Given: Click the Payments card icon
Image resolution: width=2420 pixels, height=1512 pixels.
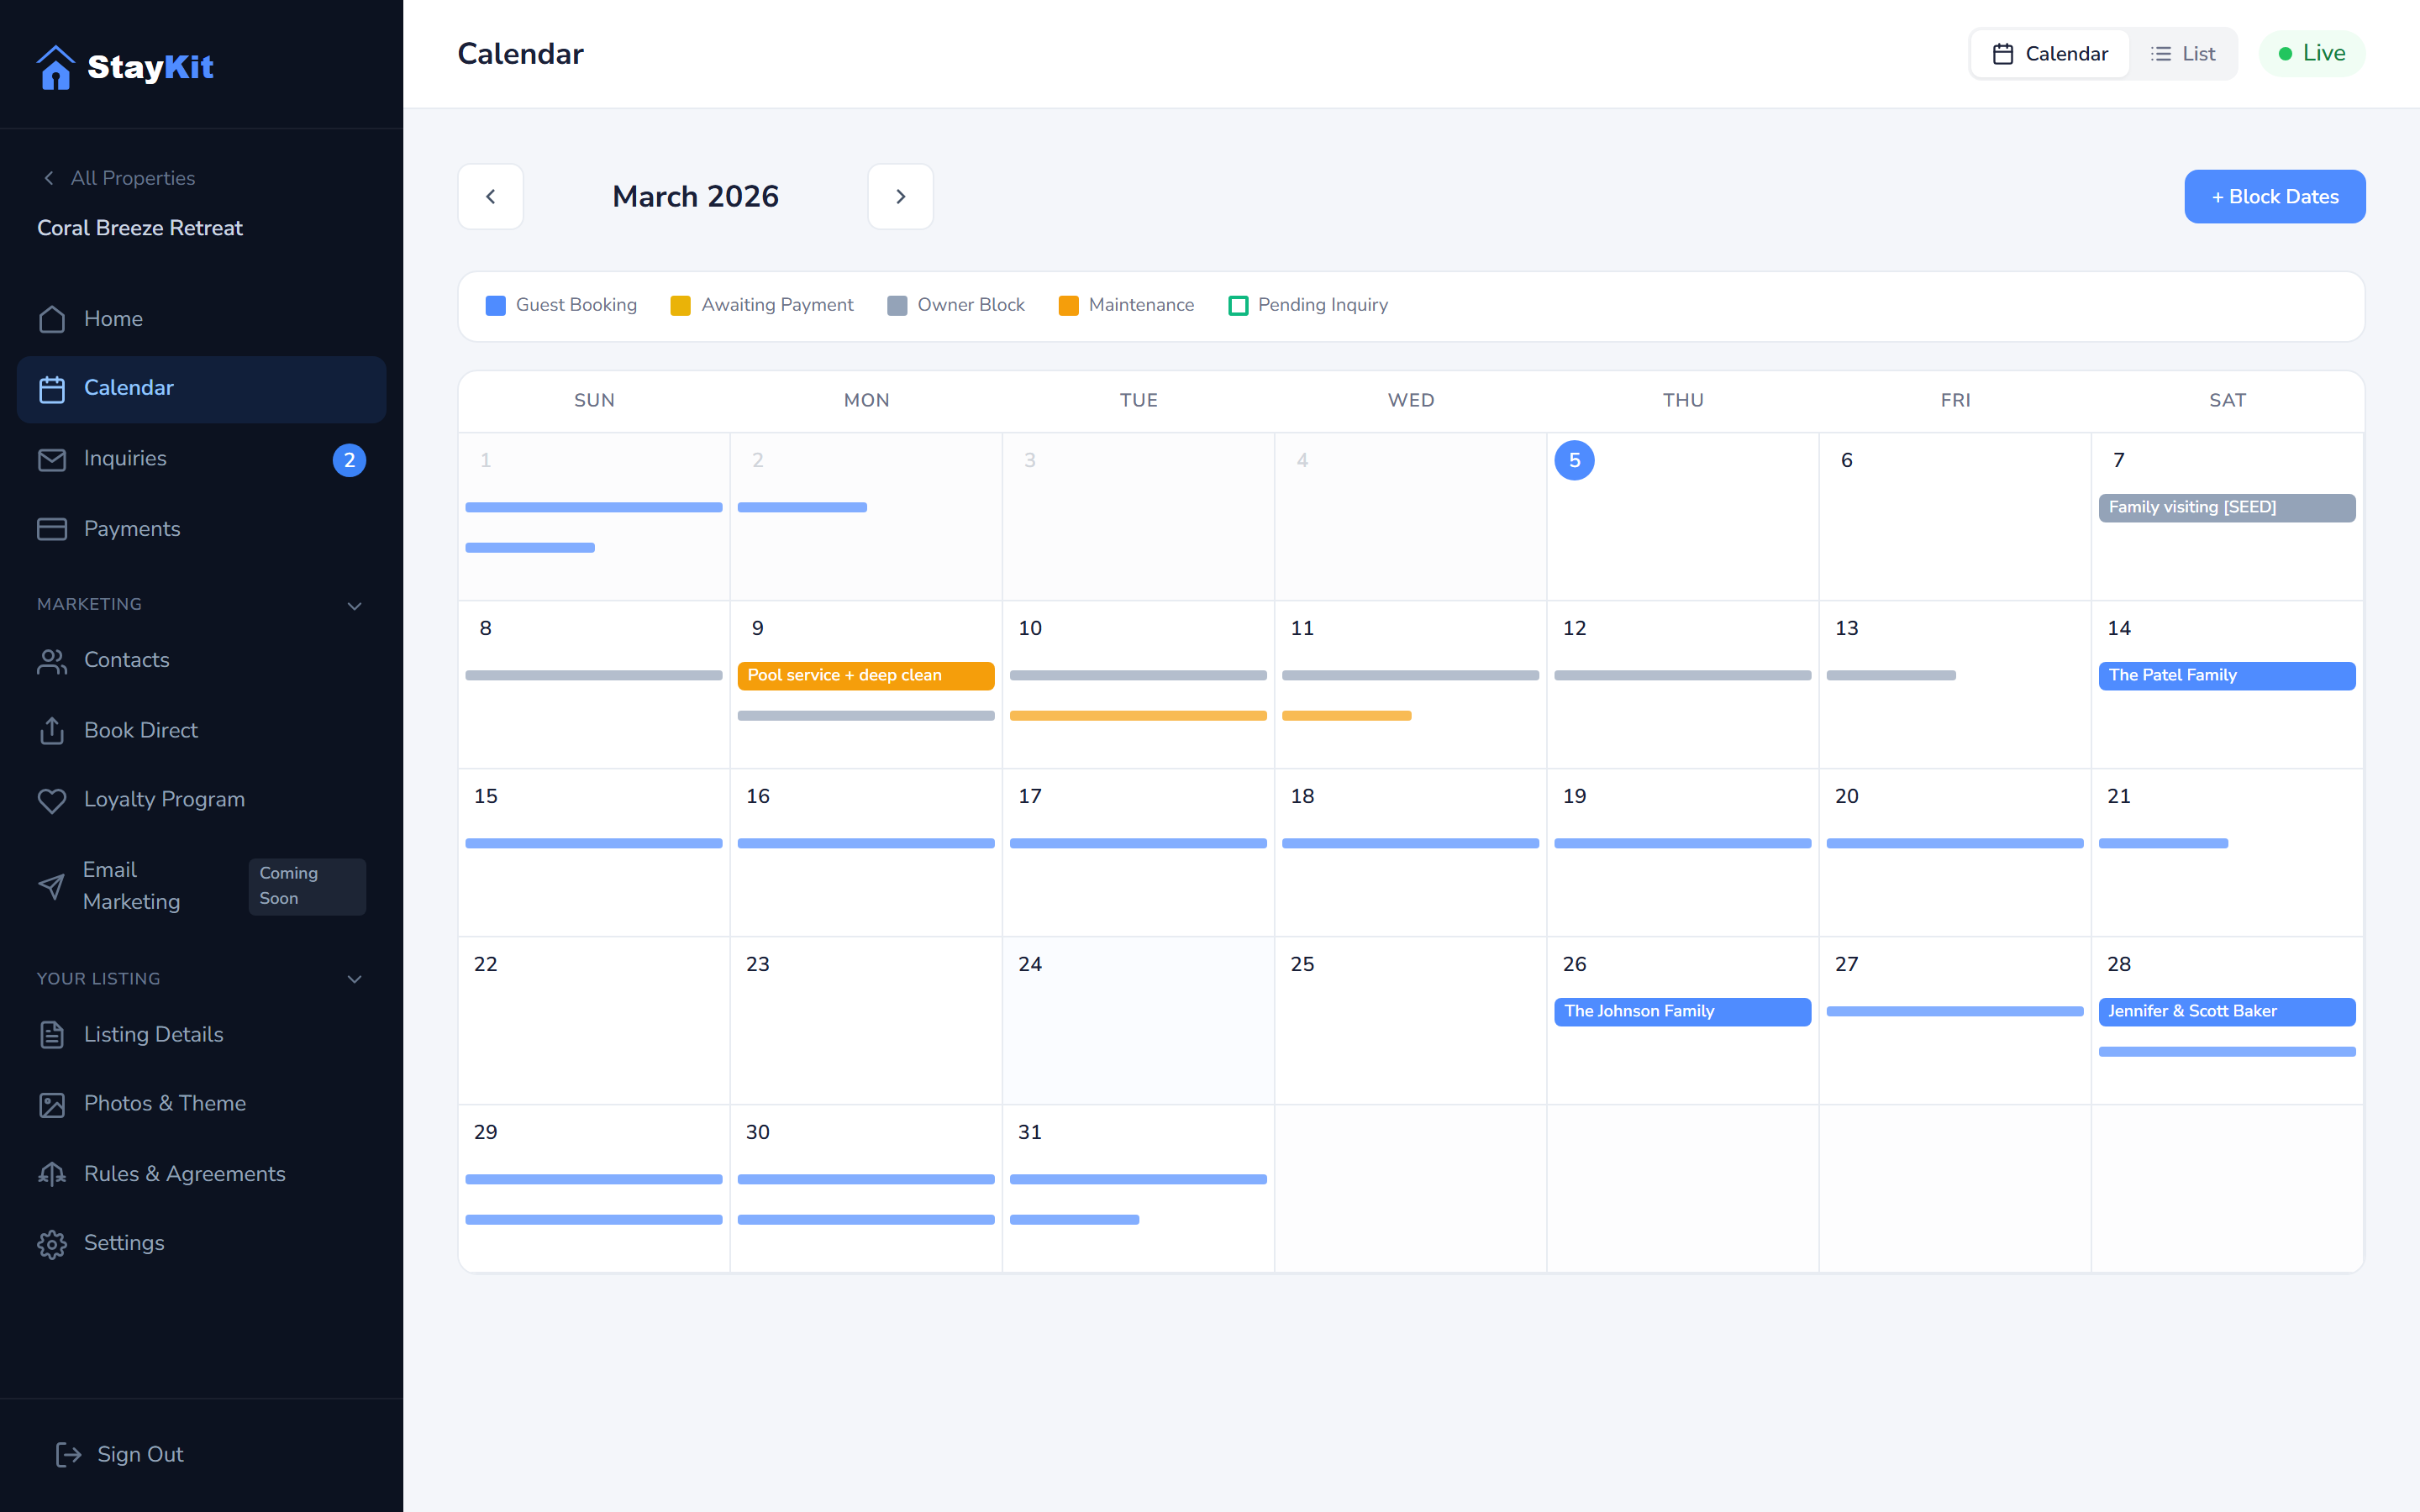Looking at the screenshot, I should tap(53, 529).
